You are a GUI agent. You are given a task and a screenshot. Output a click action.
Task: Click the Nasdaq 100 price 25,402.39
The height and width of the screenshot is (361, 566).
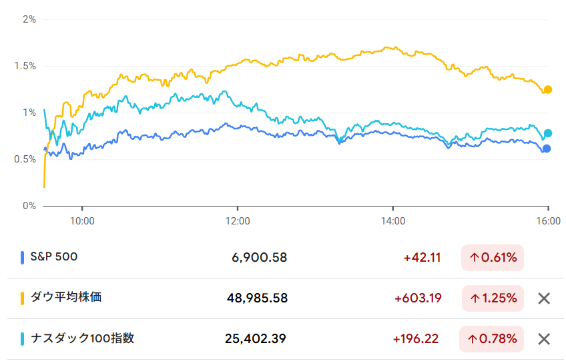[x=256, y=339]
